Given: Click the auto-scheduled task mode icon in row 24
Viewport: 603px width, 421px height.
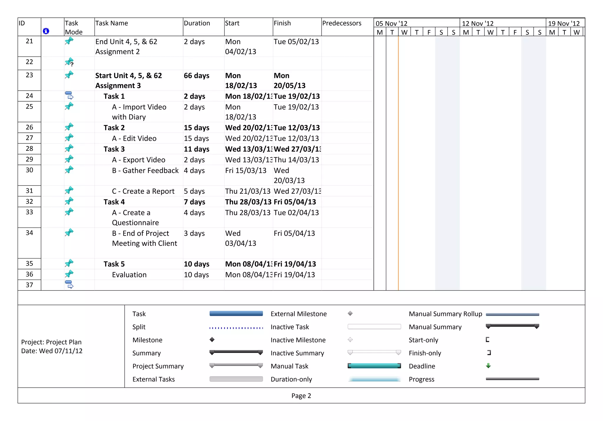Looking at the screenshot, I should [69, 95].
